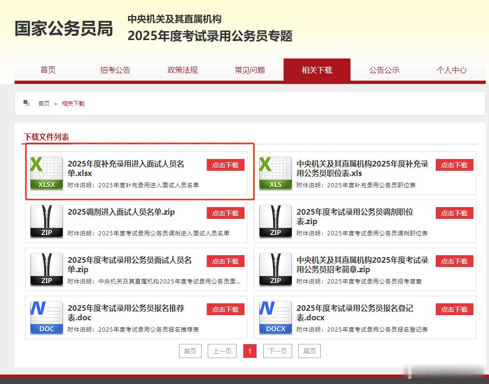
Task: Click the XLS icon for 补充录用公务员职位表
Action: (x=275, y=173)
